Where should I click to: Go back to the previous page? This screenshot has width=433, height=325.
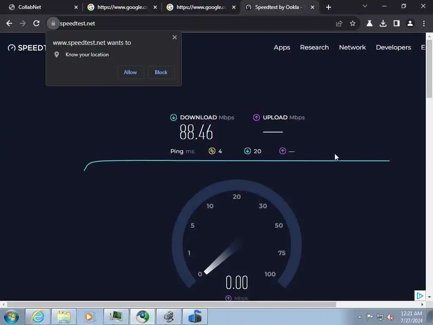[x=9, y=24]
